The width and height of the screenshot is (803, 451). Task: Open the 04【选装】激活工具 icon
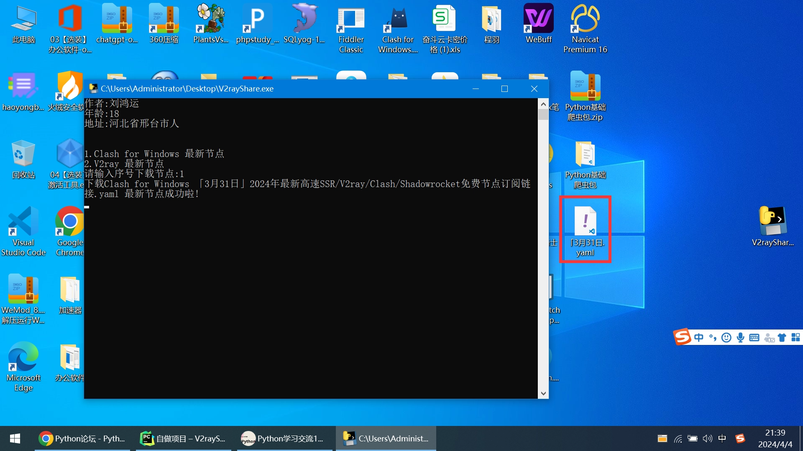[67, 165]
